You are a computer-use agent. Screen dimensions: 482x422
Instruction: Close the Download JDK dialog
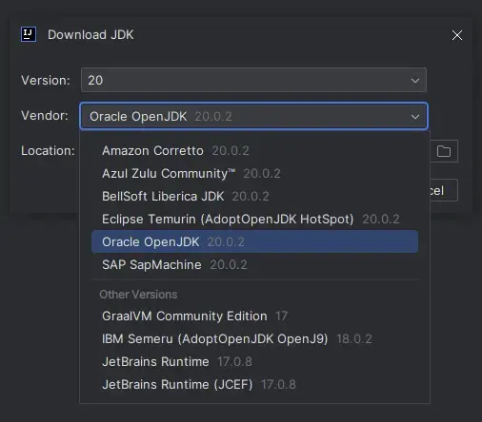tap(457, 35)
